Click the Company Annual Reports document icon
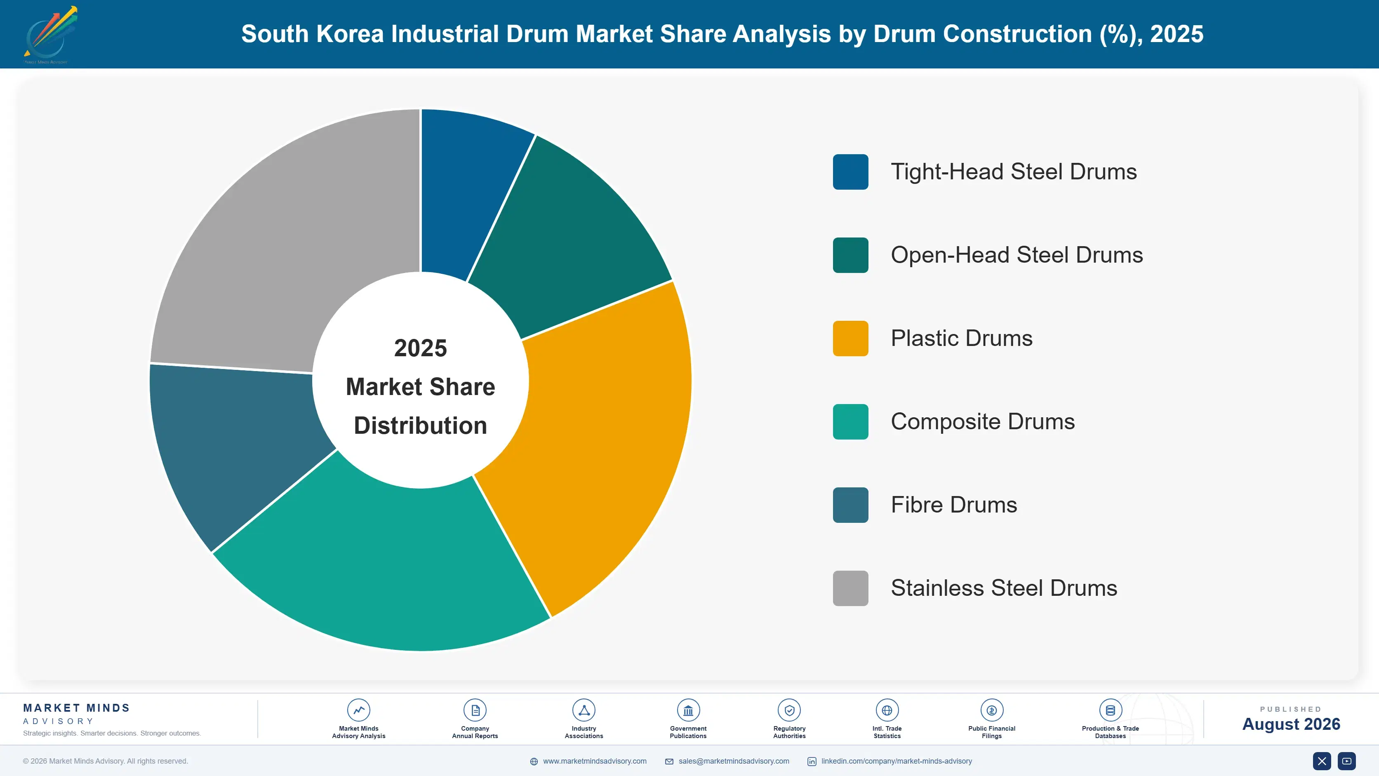Screen dimensions: 1379x776 [475, 710]
